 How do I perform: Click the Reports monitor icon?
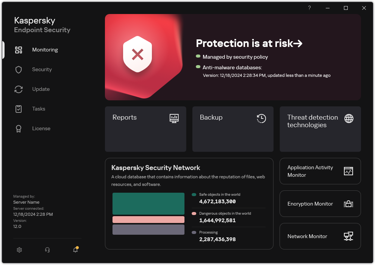pyautogui.click(x=174, y=118)
